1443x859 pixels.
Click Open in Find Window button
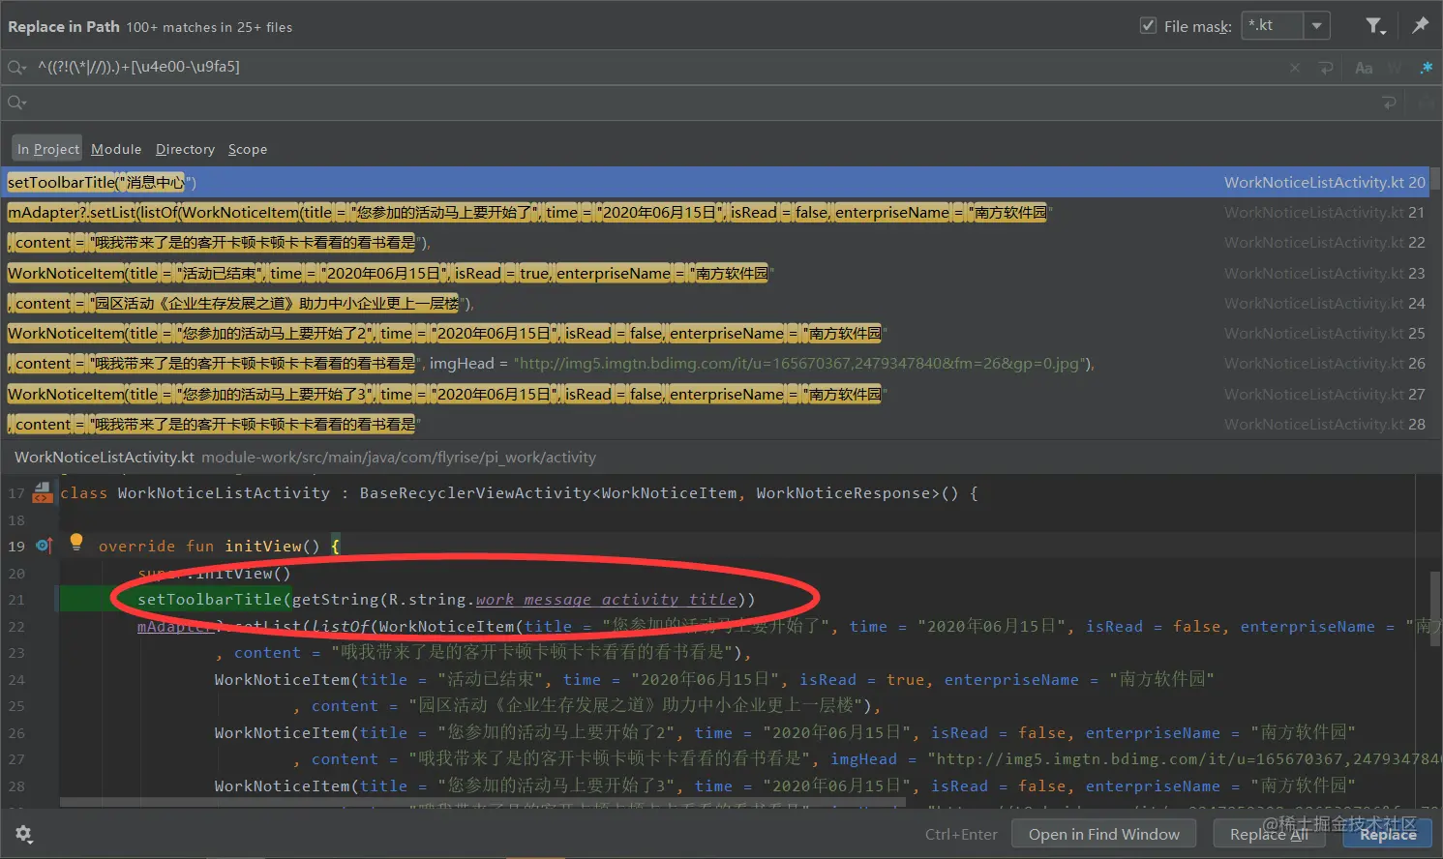(1104, 834)
